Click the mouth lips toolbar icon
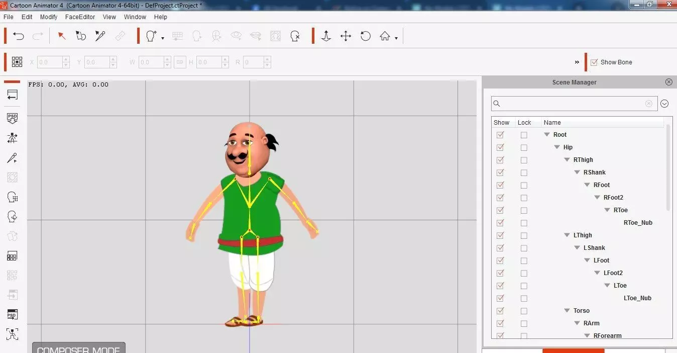 [x=256, y=36]
